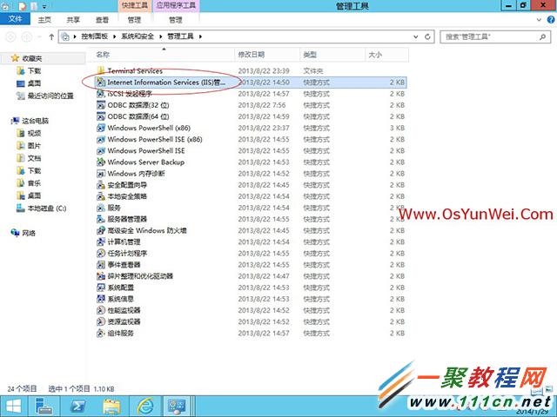This screenshot has height=417, width=557.
Task: Click the 系统配置 icon
Action: pyautogui.click(x=101, y=288)
